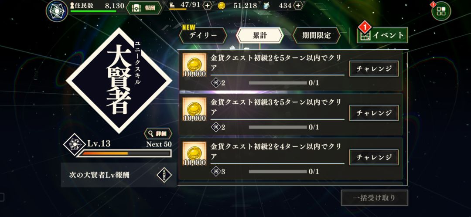Screen dimensions: 471x217
Task: Tap the plus icon beside crystals 434
Action: (x=298, y=5)
